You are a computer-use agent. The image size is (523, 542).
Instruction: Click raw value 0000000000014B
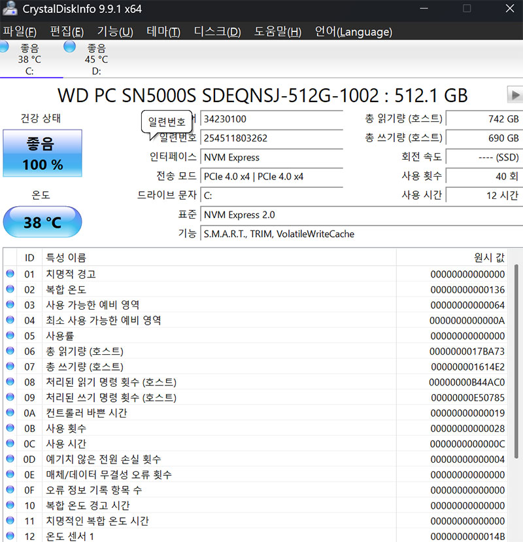[468, 537]
